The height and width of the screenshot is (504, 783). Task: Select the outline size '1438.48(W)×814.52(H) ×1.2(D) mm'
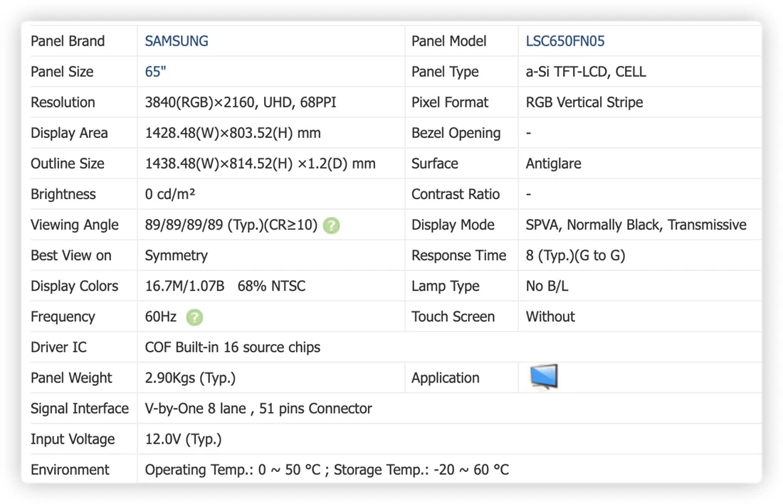(260, 163)
